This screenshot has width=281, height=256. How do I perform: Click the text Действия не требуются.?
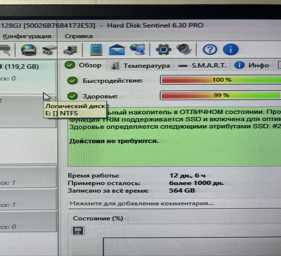tap(114, 141)
